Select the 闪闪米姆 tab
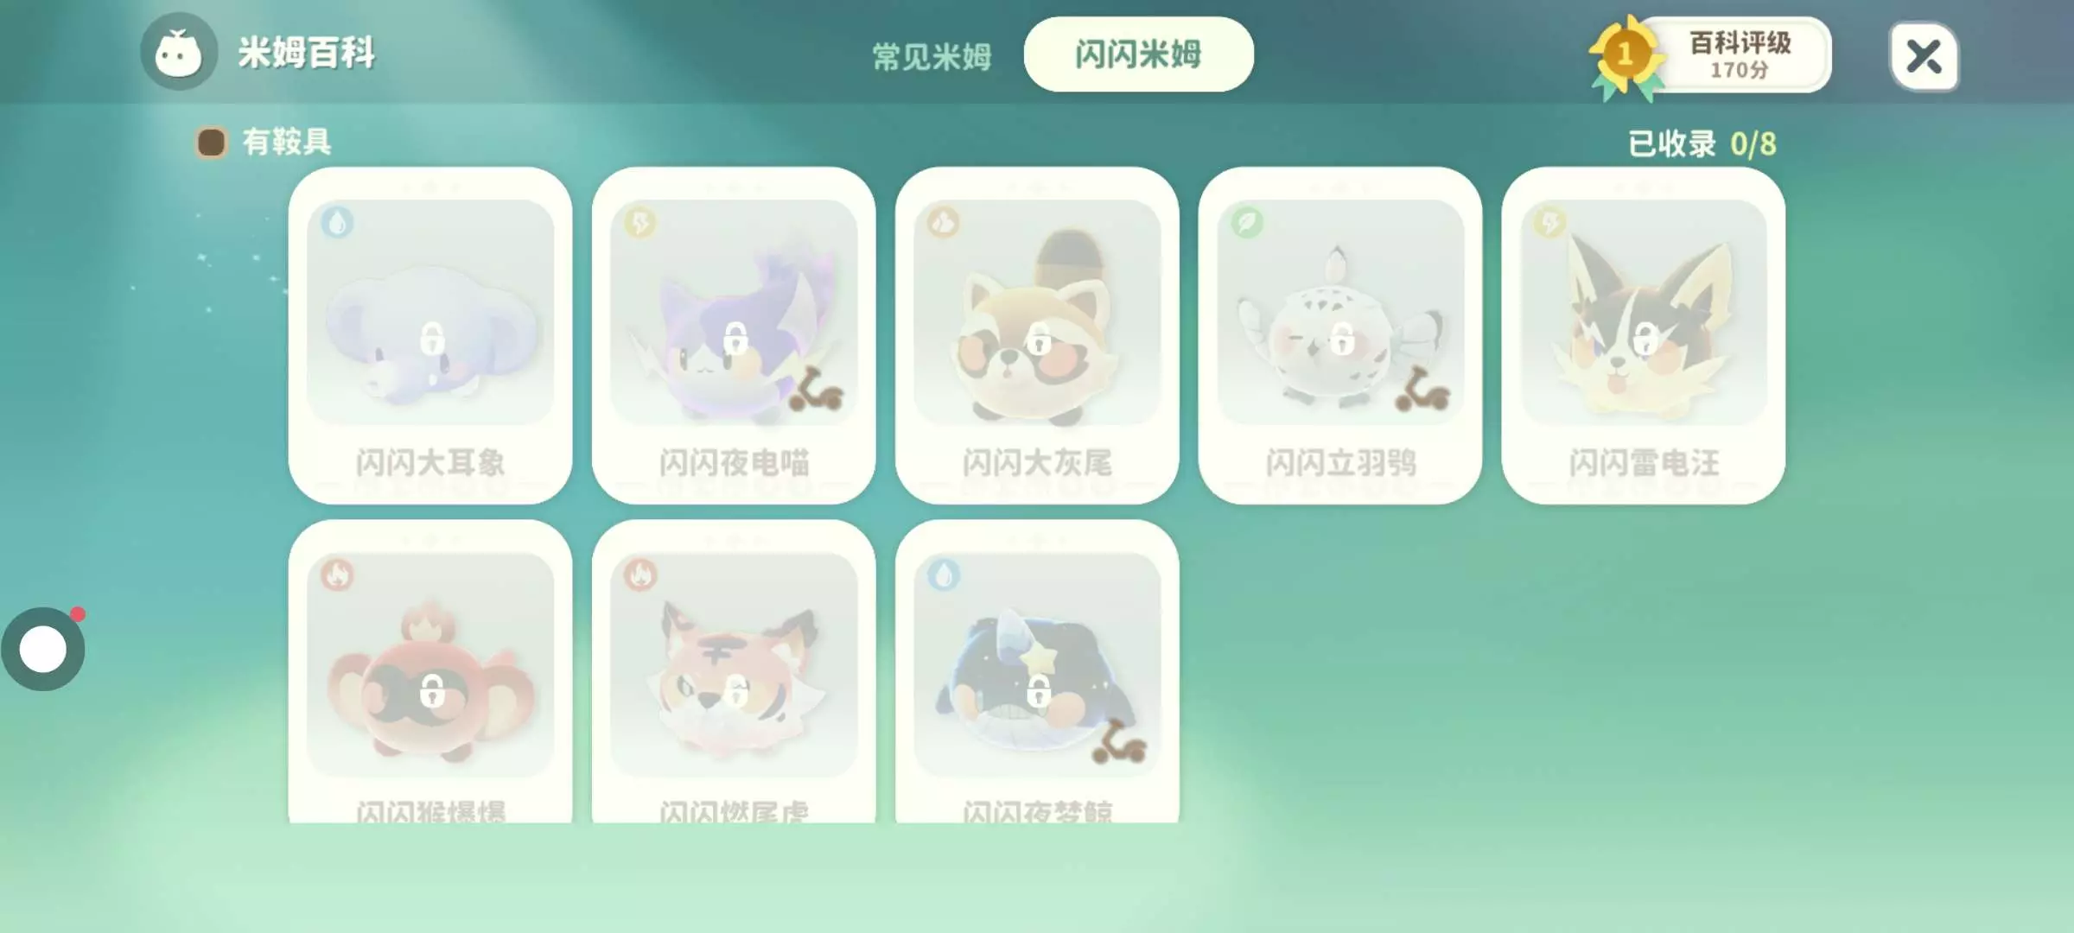The height and width of the screenshot is (933, 2074). pyautogui.click(x=1138, y=54)
